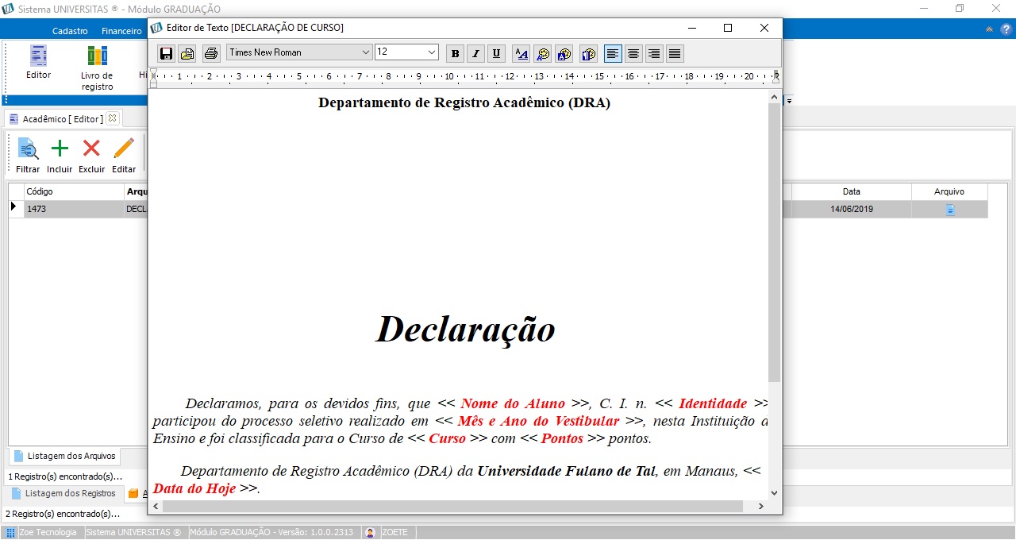The image size is (1016, 540).
Task: Click the ZOETE user icon in status bar
Action: [370, 533]
